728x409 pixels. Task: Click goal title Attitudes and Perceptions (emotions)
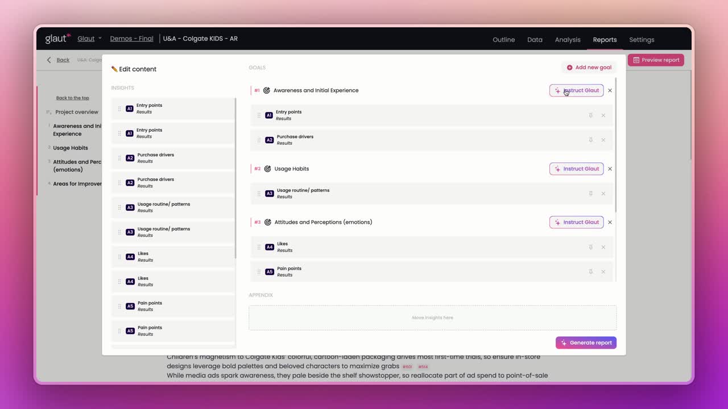(323, 222)
